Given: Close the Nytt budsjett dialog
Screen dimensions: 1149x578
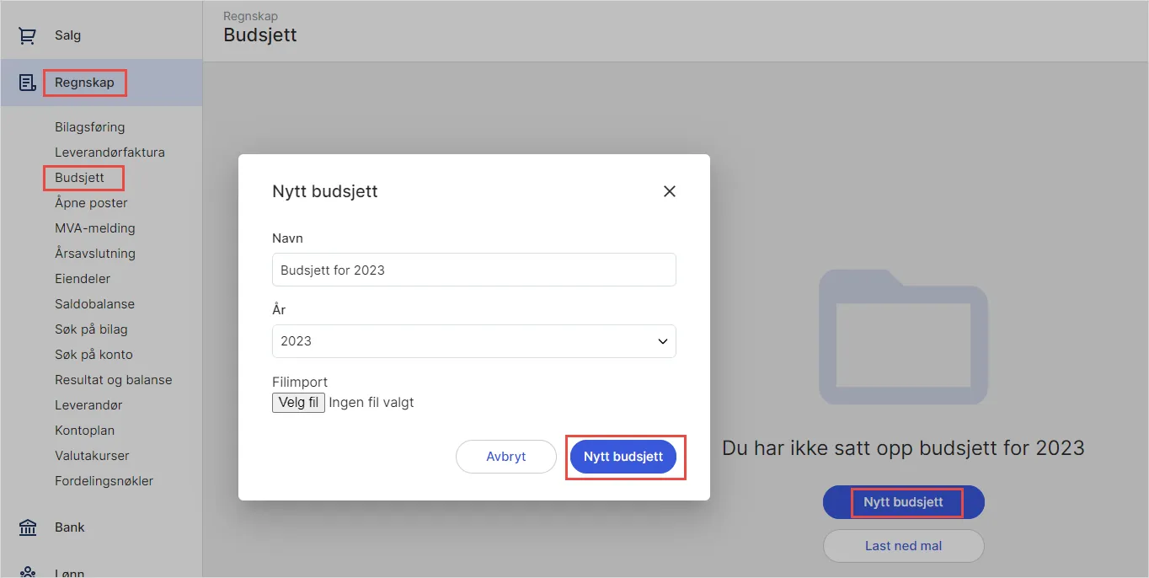Looking at the screenshot, I should pos(669,191).
